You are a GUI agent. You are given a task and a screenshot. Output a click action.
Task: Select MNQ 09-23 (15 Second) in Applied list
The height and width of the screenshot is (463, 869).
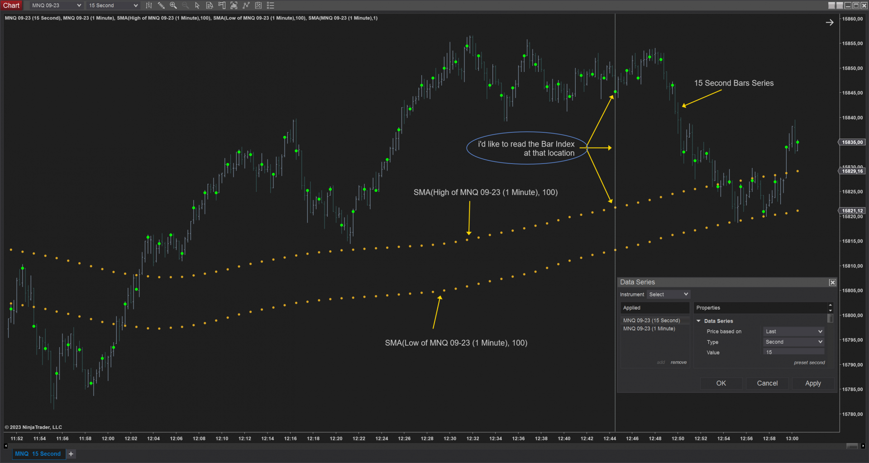(655, 320)
